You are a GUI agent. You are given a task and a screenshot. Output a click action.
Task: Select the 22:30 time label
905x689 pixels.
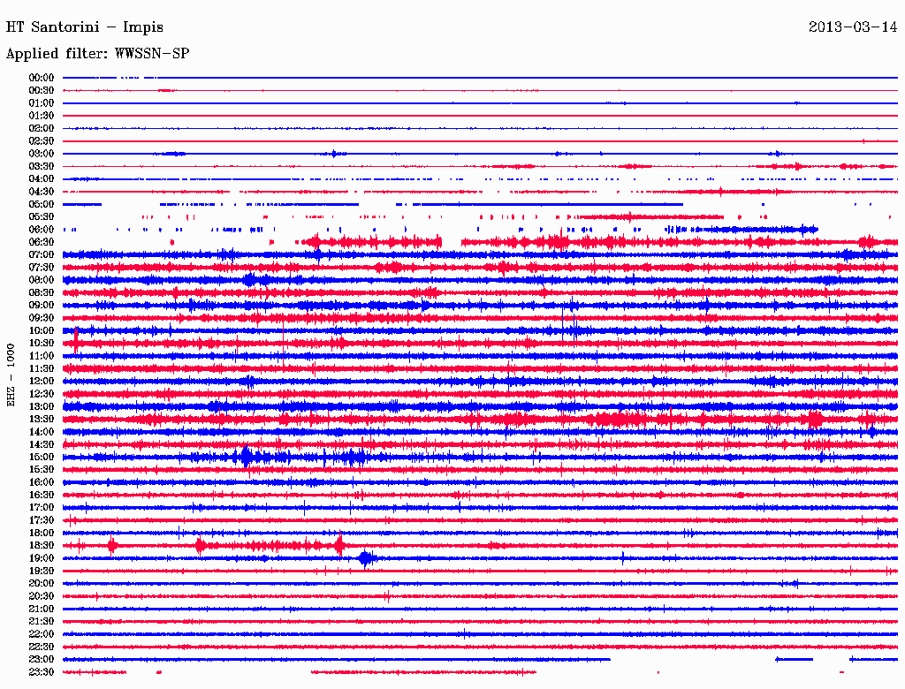pos(42,647)
